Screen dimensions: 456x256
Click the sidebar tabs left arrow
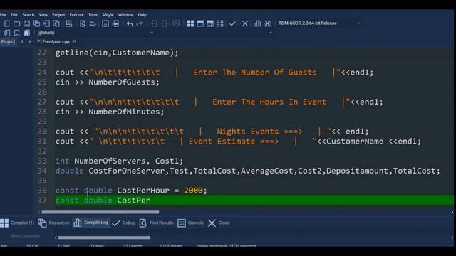tap(22, 41)
